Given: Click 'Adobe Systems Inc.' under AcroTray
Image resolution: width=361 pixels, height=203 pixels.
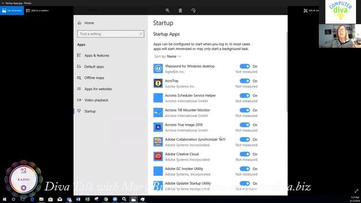Looking at the screenshot, I should (x=180, y=86).
